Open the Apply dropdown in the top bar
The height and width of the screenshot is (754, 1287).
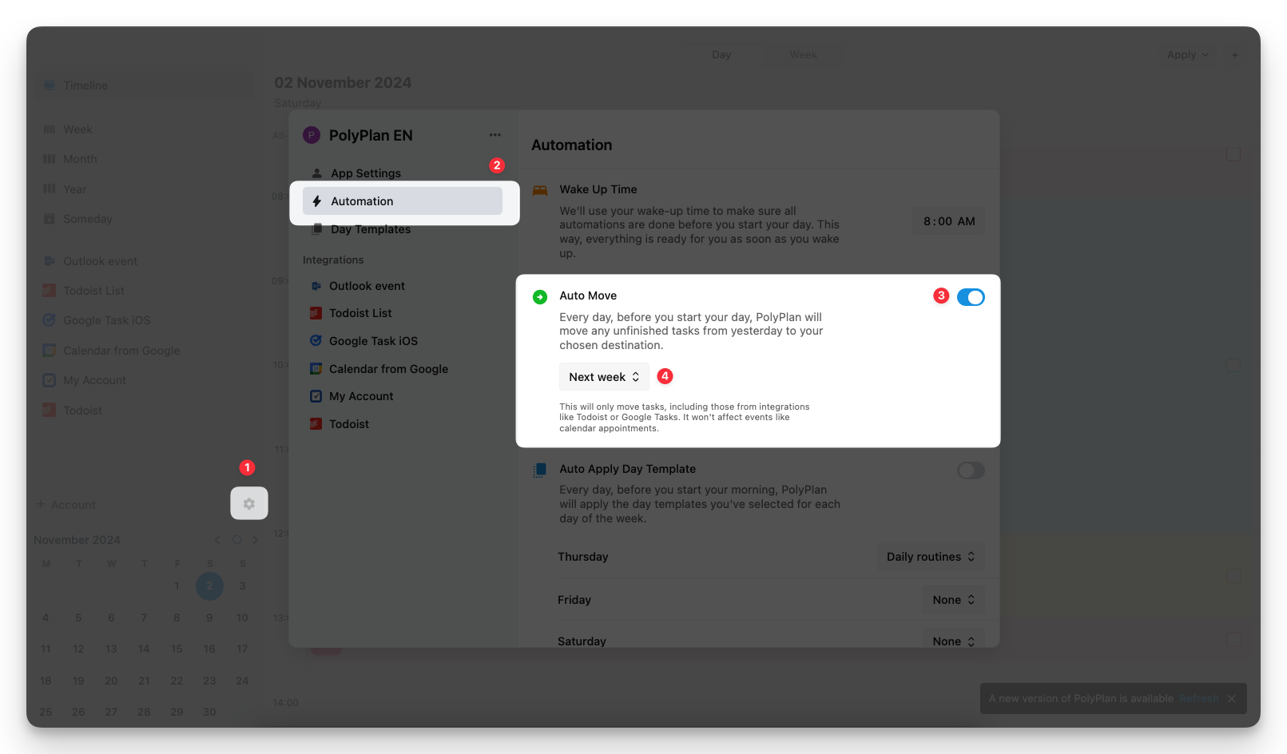[x=1187, y=55]
